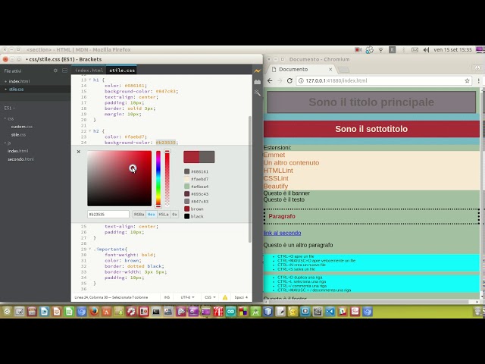
Task: Click the red screen recorder tray icon
Action: pos(358,49)
